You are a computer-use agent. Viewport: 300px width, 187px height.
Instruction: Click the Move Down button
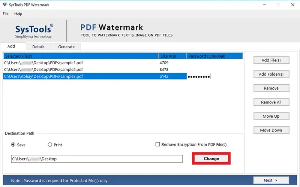click(x=271, y=130)
